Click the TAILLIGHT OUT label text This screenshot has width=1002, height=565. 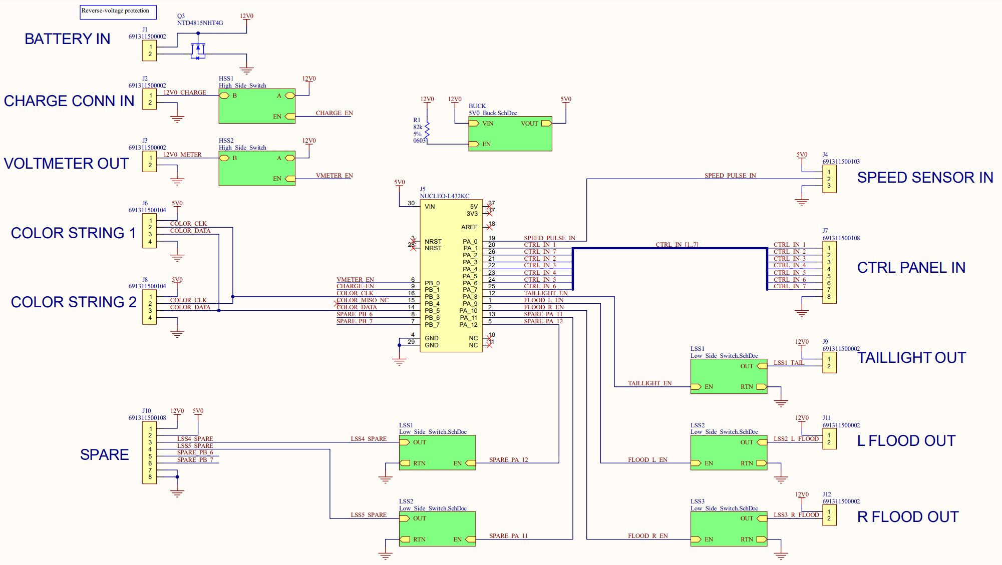click(x=911, y=357)
